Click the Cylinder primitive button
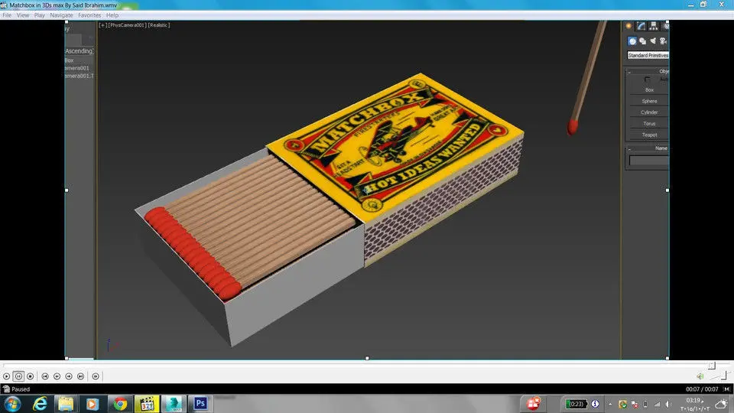This screenshot has width=734, height=413. coord(649,112)
